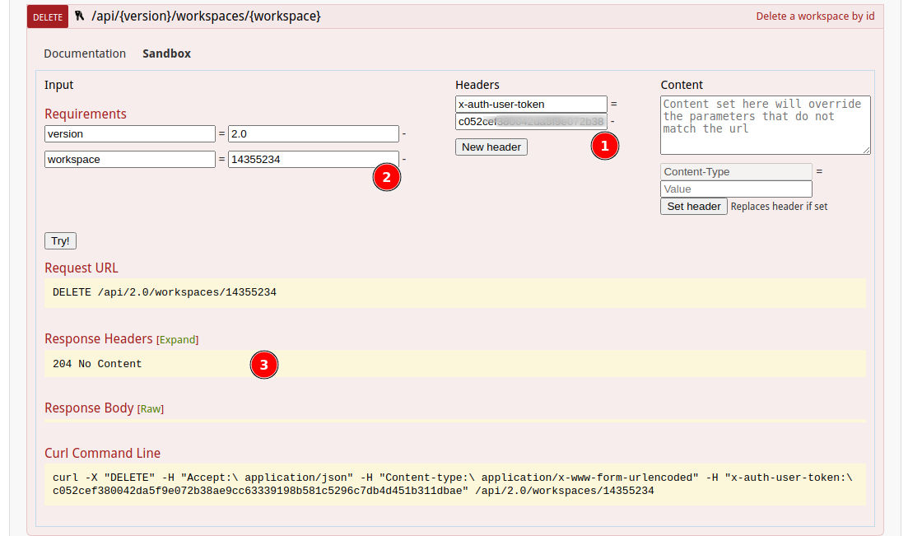Screen dimensions: 908x536
Task: Focus the content header Value field
Action: pos(736,189)
